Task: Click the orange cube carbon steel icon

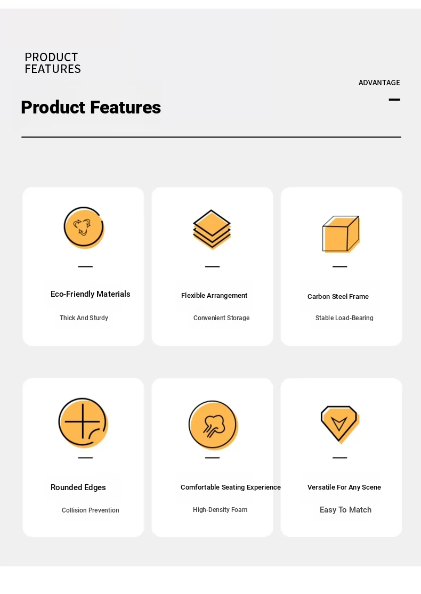Action: click(341, 234)
